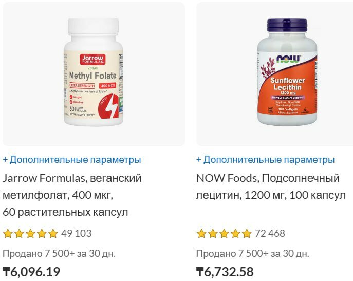353x281 pixels.
Task: Open the 49 103 reviews count
Action: (77, 234)
